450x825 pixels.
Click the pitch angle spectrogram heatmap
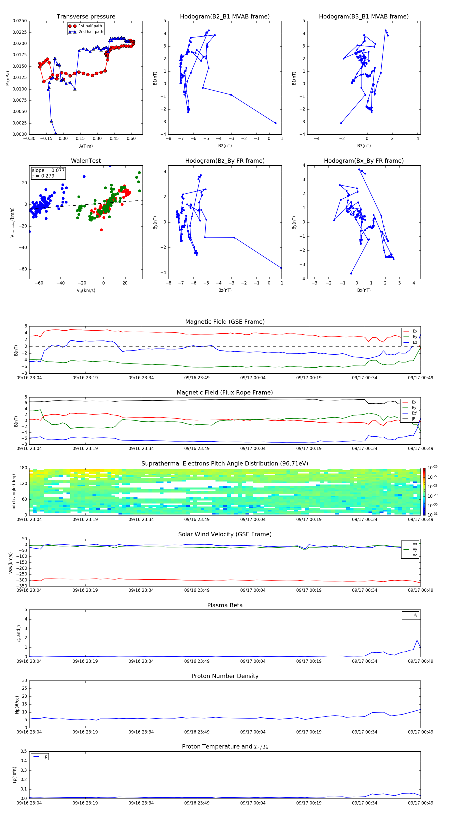(225, 491)
